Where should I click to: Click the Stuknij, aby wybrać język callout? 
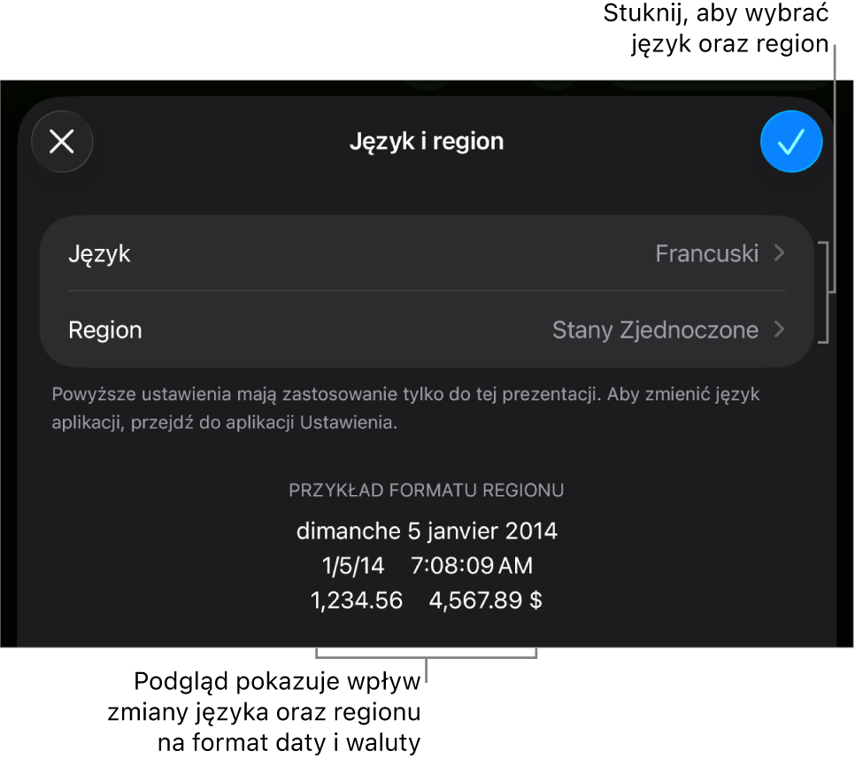716,28
